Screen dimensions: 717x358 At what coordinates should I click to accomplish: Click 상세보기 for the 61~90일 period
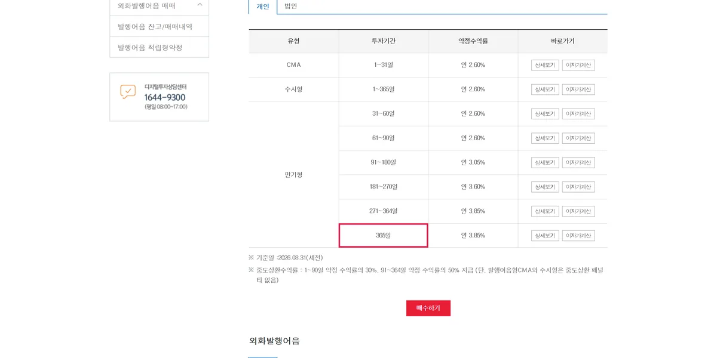545,138
